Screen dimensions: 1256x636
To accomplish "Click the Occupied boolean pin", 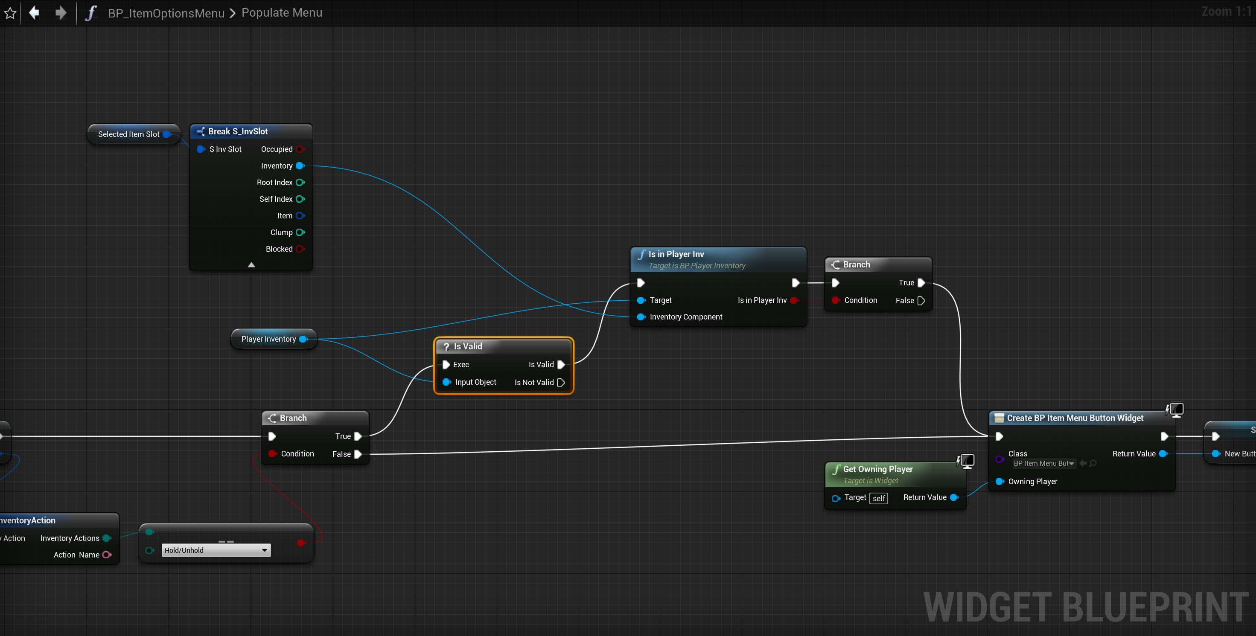I will 300,149.
